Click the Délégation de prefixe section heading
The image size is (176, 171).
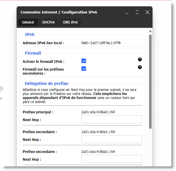pyautogui.click(x=46, y=83)
